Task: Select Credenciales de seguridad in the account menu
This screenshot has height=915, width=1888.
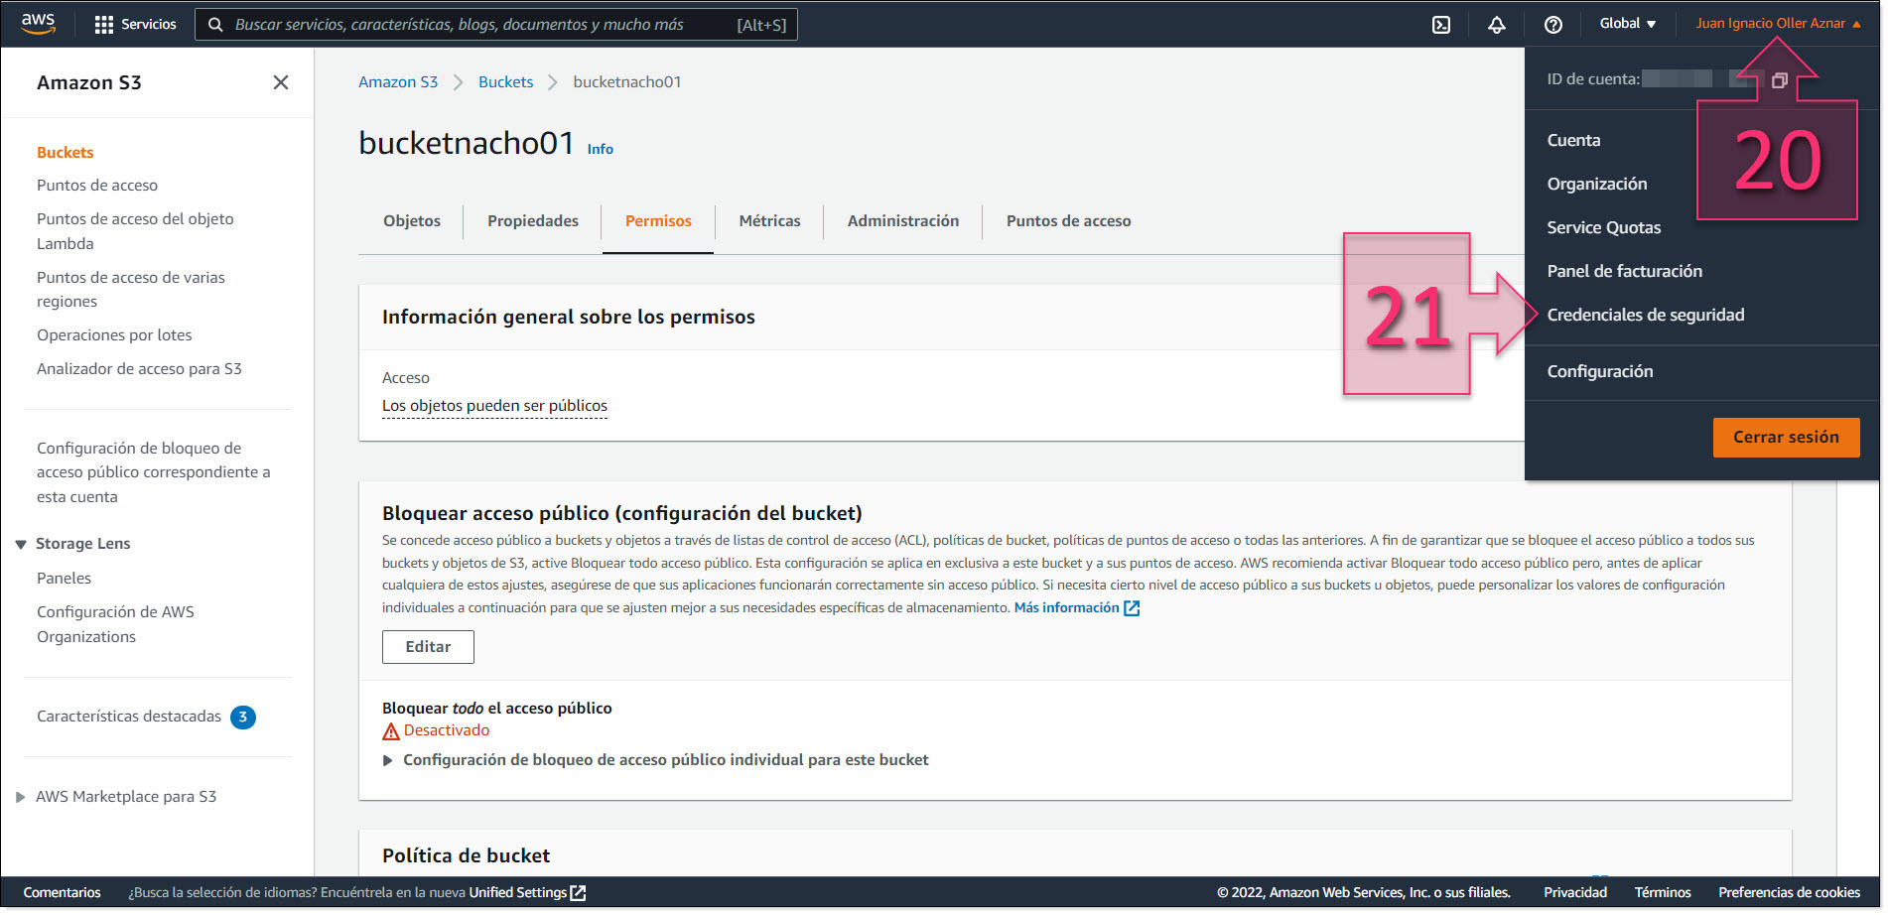Action: click(1646, 315)
